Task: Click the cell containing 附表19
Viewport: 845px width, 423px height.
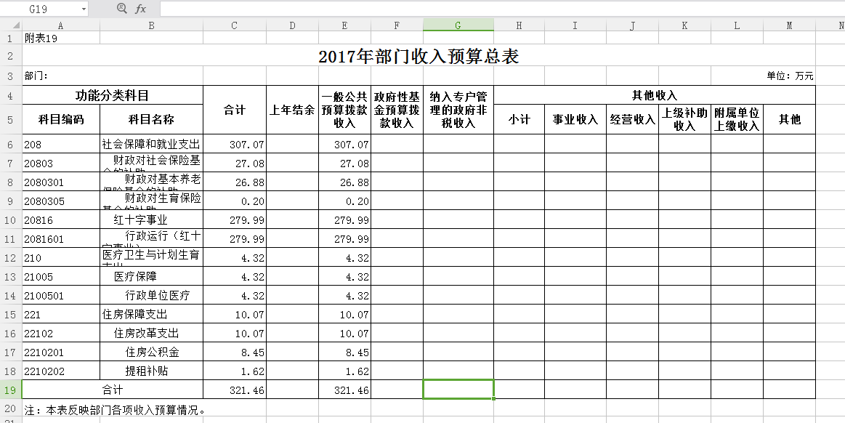Action: click(61, 38)
